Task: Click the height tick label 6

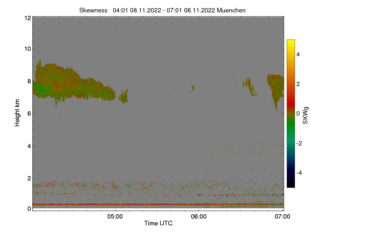Action: 29,113
